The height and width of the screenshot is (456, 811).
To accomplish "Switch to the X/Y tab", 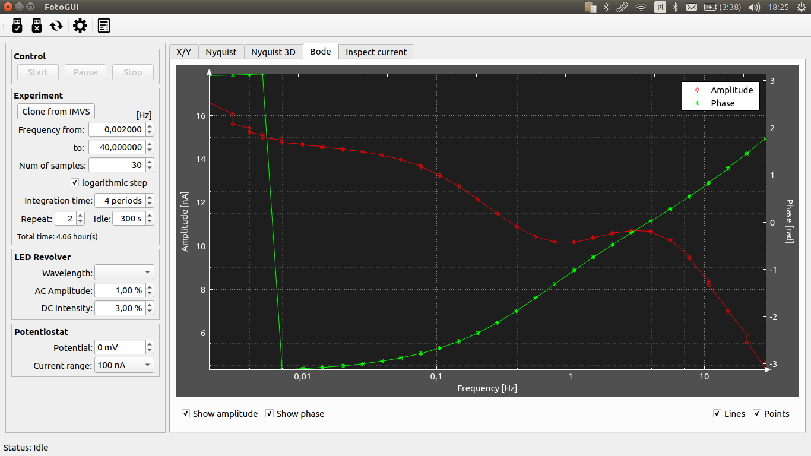I will [183, 52].
